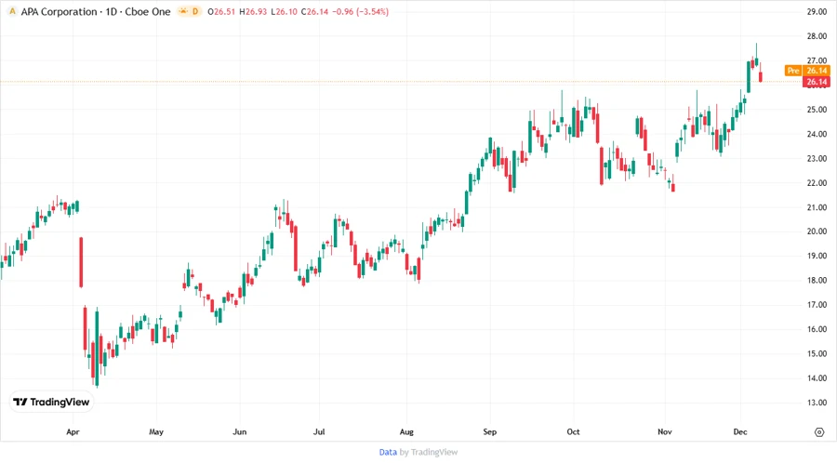Click the Sep label on time axis
837x463 pixels.
(x=489, y=432)
